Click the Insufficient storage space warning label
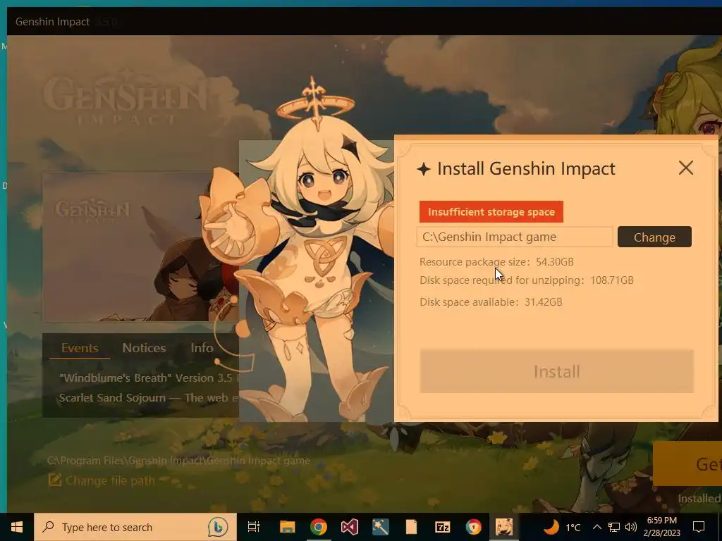The height and width of the screenshot is (541, 722). tap(491, 211)
